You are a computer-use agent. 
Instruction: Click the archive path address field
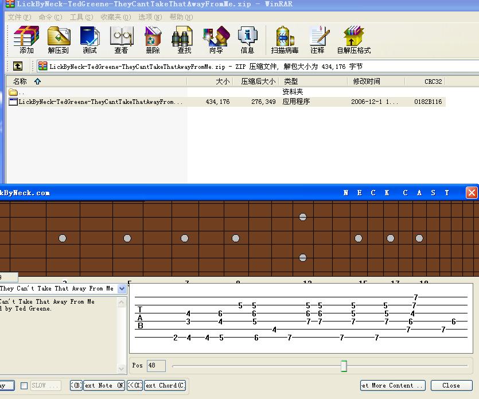(x=258, y=67)
